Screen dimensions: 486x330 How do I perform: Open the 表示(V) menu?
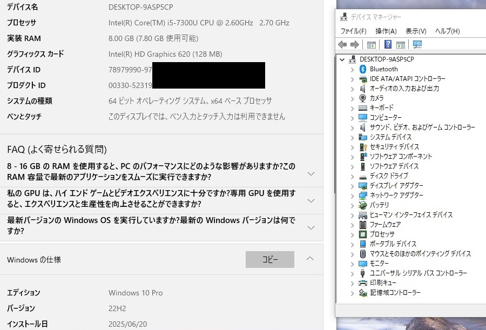(x=416, y=31)
